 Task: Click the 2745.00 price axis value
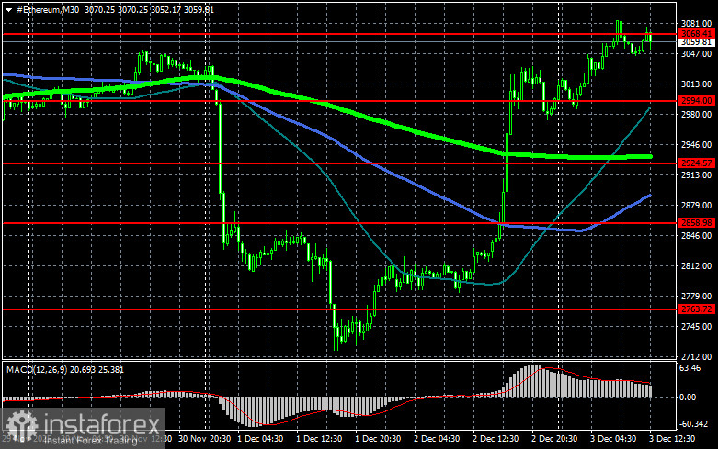697,327
